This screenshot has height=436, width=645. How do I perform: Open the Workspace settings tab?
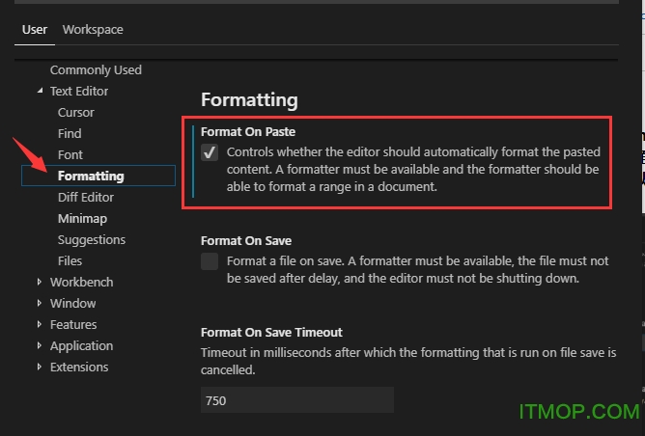click(x=93, y=30)
